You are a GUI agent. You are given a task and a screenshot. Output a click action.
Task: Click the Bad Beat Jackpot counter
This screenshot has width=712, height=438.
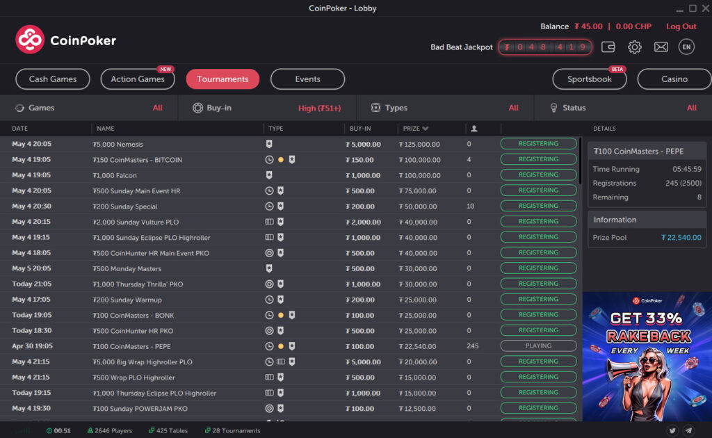point(545,47)
